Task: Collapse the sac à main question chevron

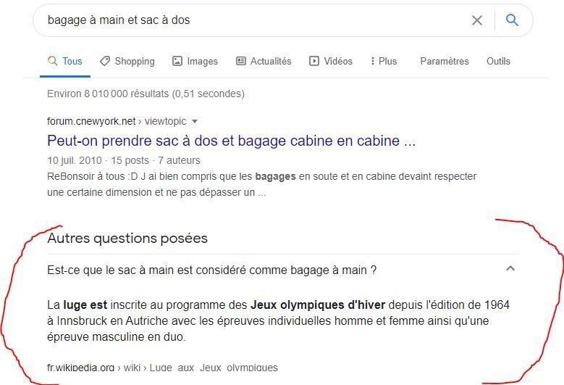Action: pos(510,268)
